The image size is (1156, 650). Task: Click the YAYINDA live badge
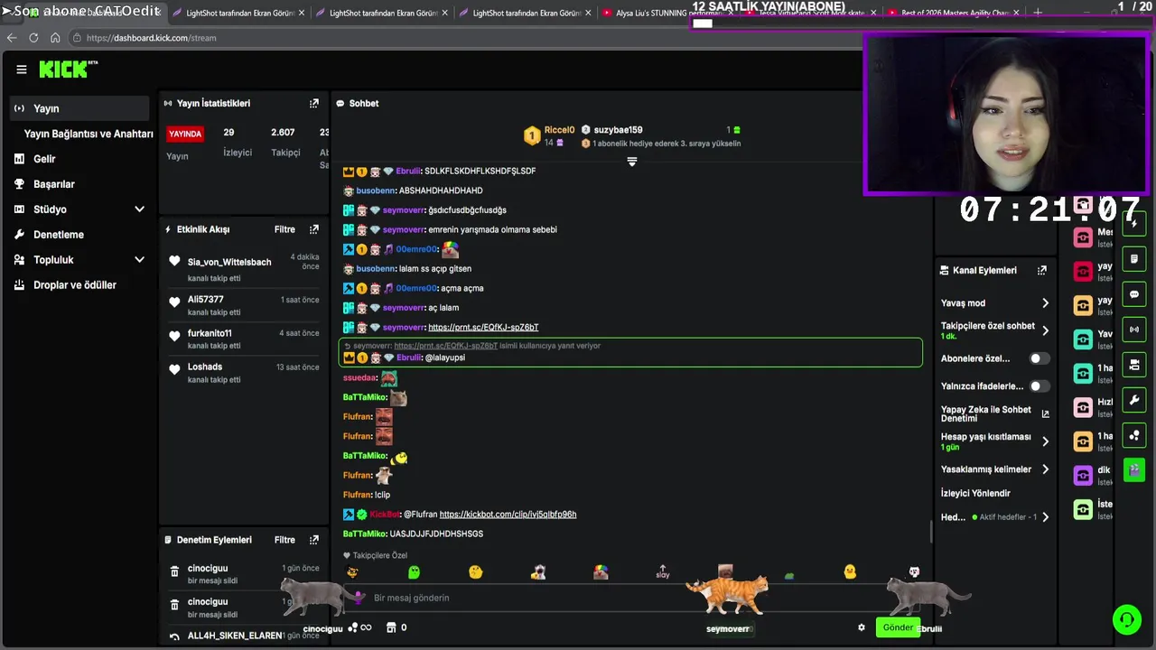[x=185, y=134]
